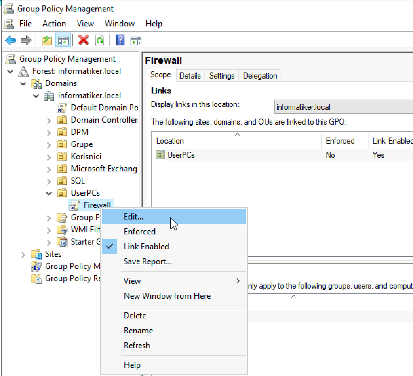Expand the SQL organizational unit
The image size is (413, 376).
[49, 182]
